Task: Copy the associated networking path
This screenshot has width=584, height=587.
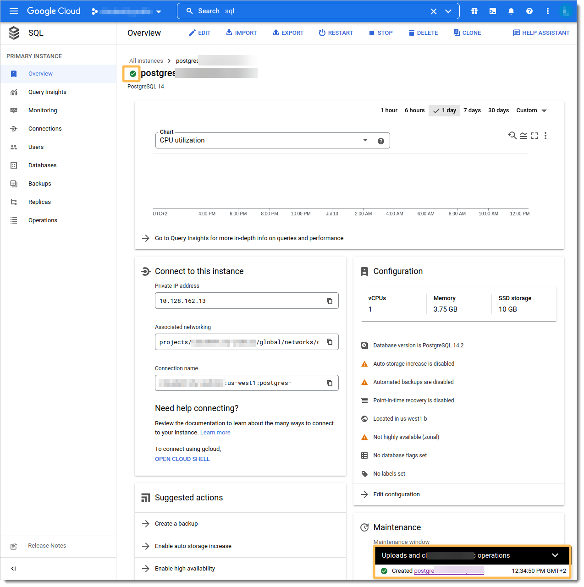Action: (330, 342)
